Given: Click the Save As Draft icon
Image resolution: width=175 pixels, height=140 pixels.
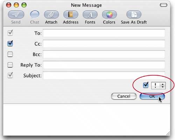Looking at the screenshot, I should tap(134, 15).
